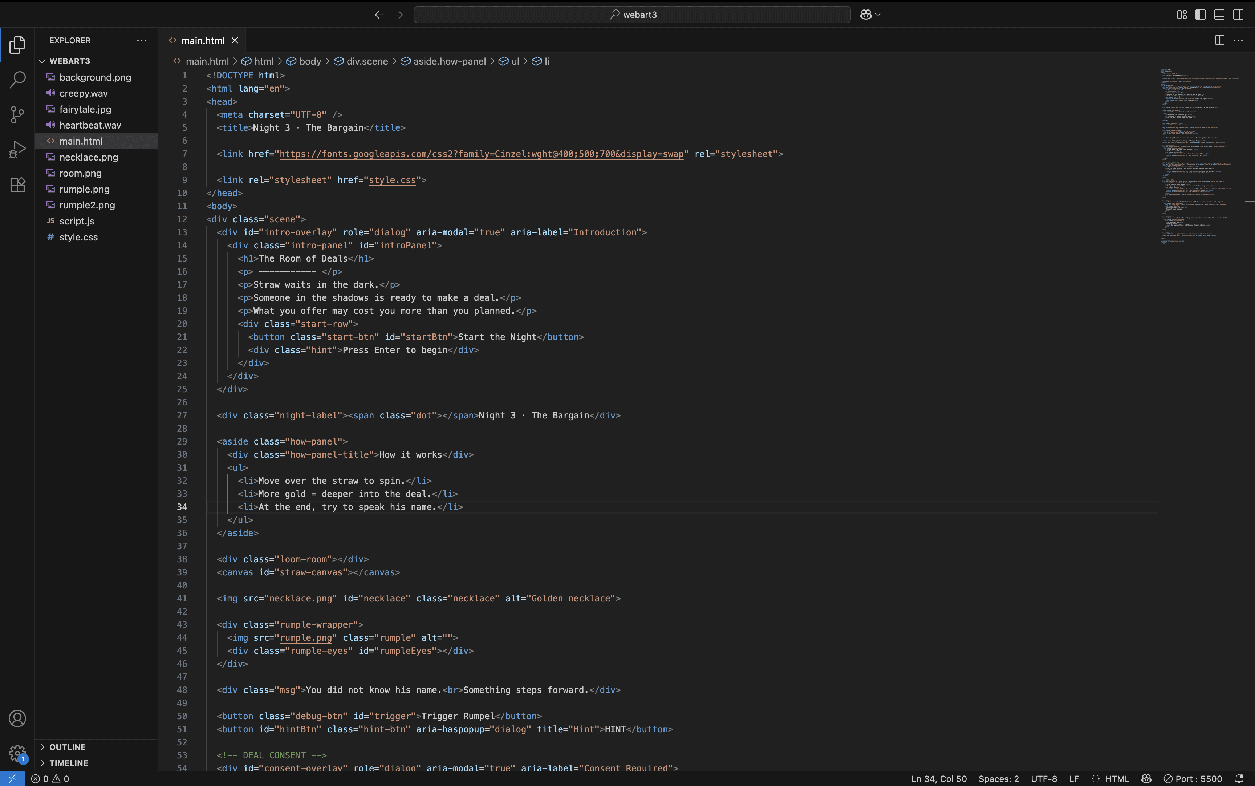Click aside.how-panel in the breadcrumb
The width and height of the screenshot is (1255, 786).
tap(449, 61)
